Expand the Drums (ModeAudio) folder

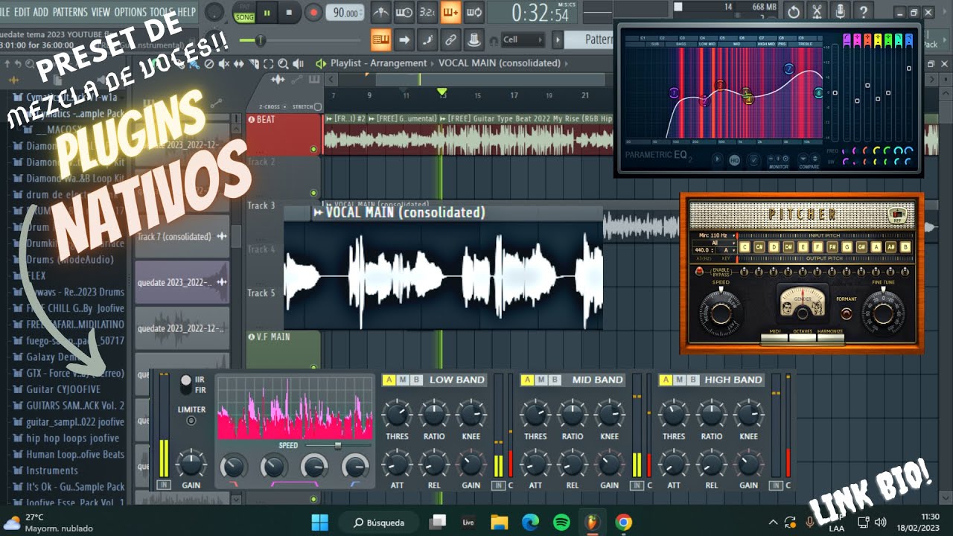(63, 260)
